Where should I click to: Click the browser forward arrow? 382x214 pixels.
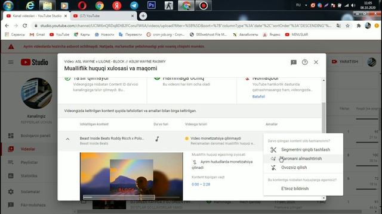pyautogui.click(x=16, y=26)
